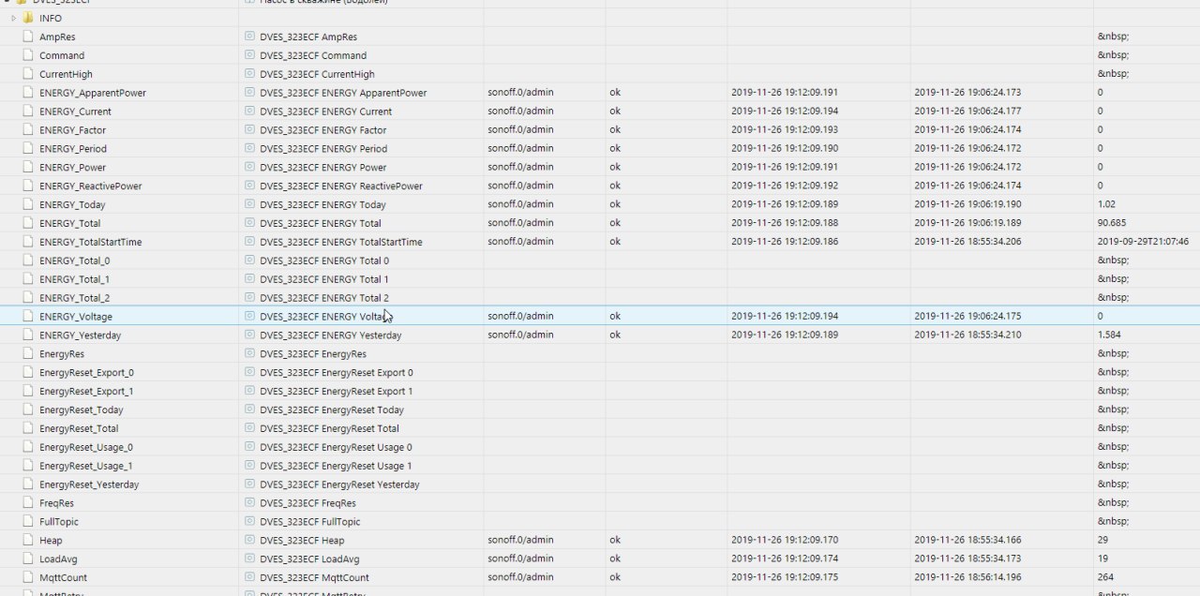Image resolution: width=1200 pixels, height=596 pixels.
Task: Click the file icon beside ENERGY_Voltage
Action: 28,317
